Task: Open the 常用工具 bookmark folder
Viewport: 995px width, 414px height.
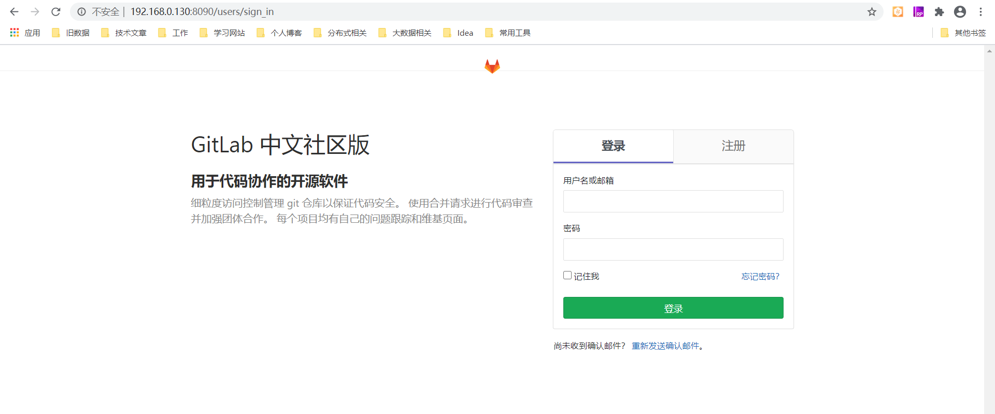Action: [508, 33]
